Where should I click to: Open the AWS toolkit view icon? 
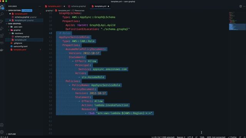click(x=2, y=43)
